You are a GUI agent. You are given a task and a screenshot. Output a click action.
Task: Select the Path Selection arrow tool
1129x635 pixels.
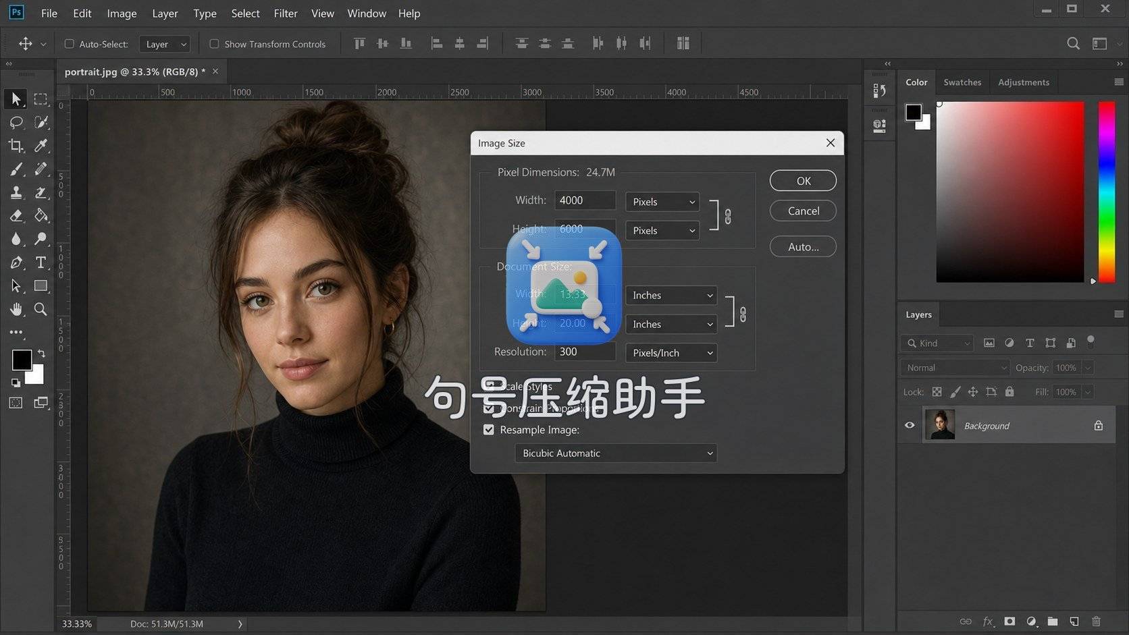[16, 286]
